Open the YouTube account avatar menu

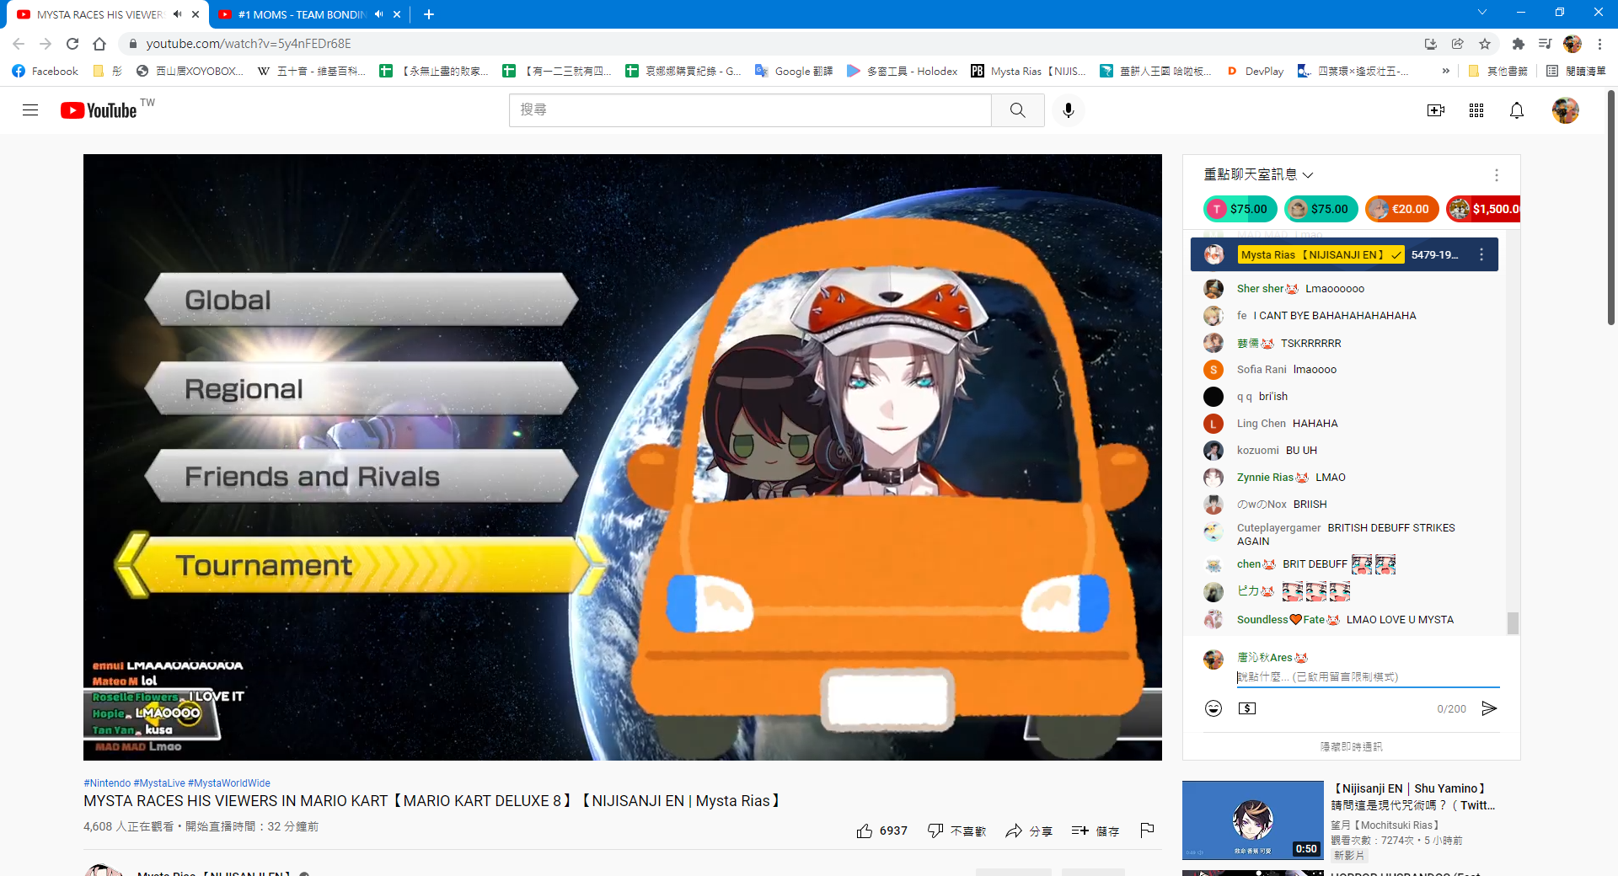pyautogui.click(x=1566, y=110)
